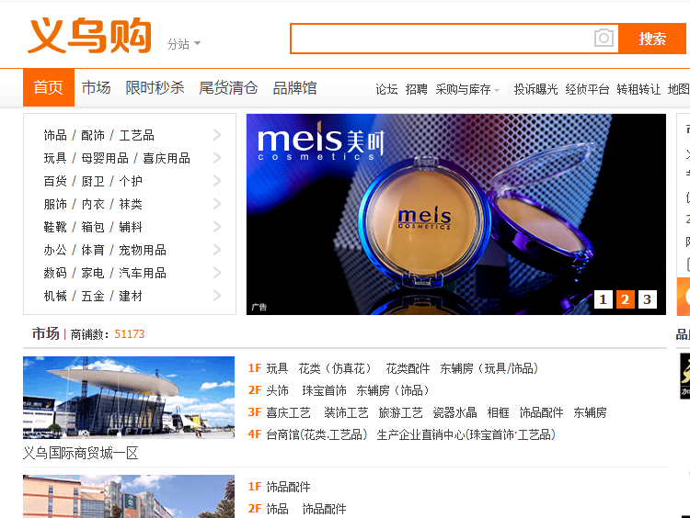The height and width of the screenshot is (518, 690).
Task: Open 生产企业直销中心 link
Action: pos(466,434)
